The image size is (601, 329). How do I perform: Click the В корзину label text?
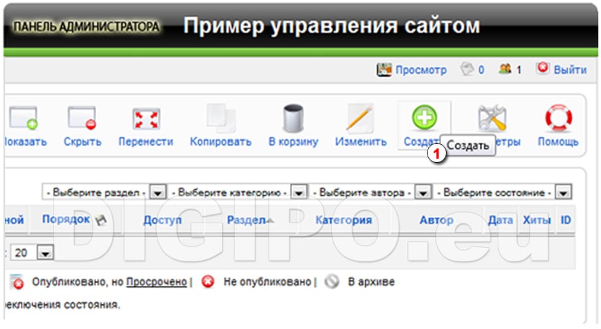pyautogui.click(x=293, y=143)
